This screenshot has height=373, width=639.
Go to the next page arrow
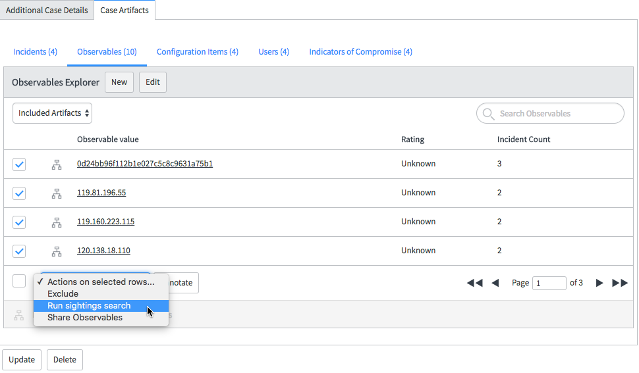599,283
